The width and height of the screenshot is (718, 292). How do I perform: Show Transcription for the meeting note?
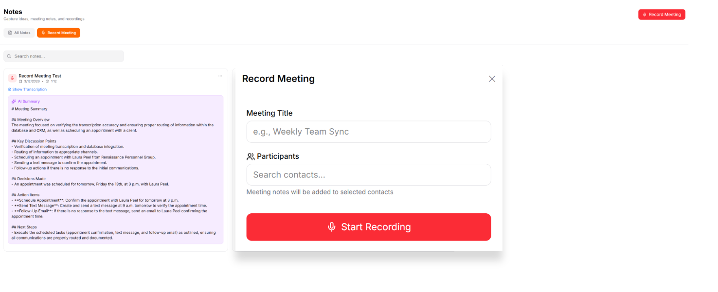coord(28,89)
